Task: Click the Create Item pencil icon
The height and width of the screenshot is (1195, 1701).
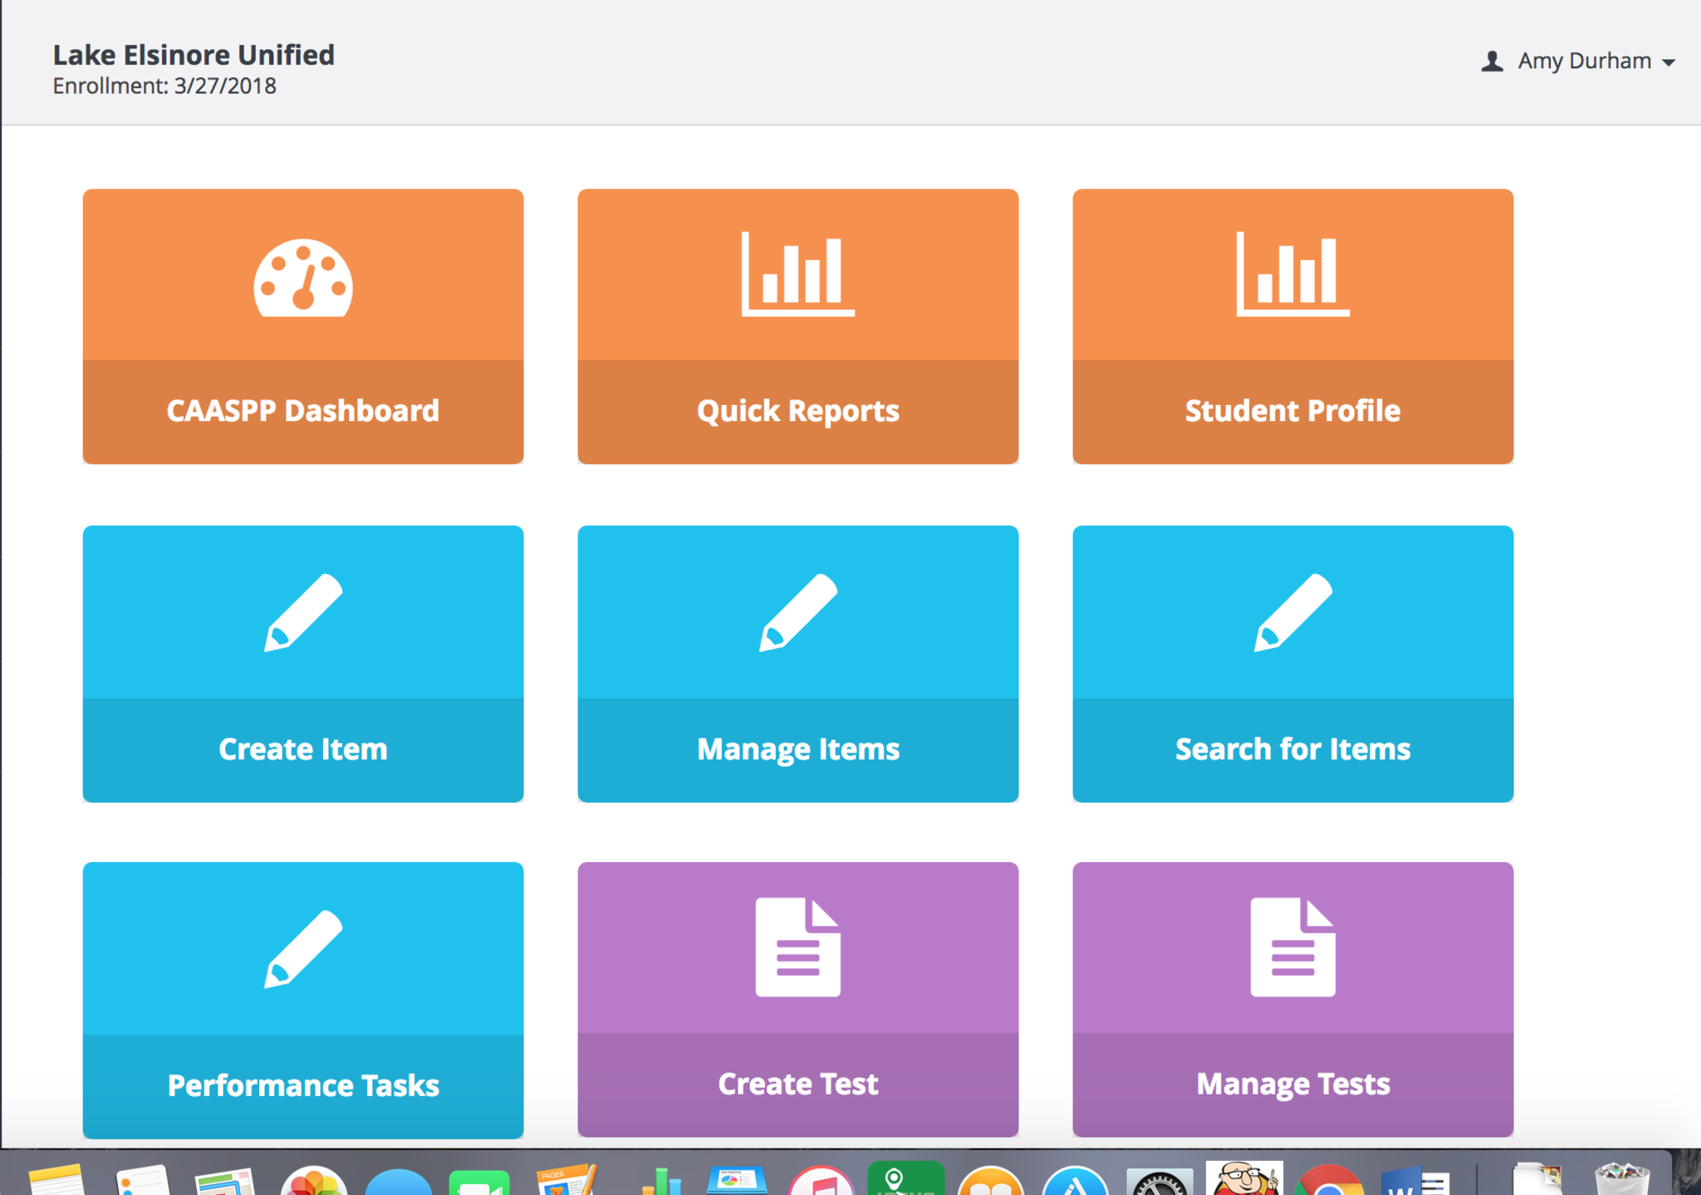Action: coord(303,613)
